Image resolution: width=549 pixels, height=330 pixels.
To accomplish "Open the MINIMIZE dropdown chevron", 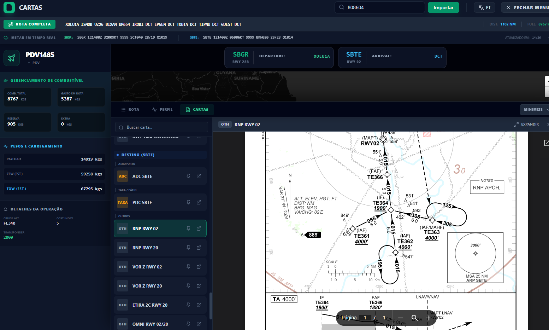I will pyautogui.click(x=547, y=110).
